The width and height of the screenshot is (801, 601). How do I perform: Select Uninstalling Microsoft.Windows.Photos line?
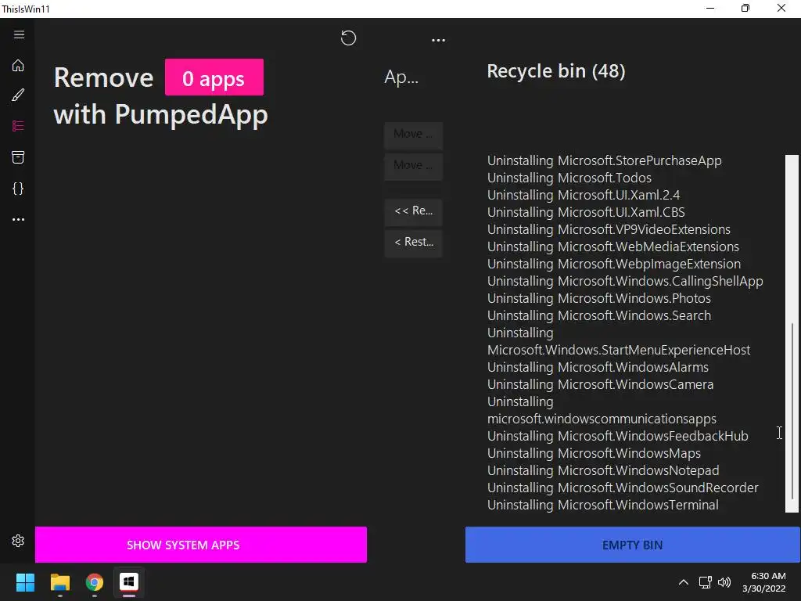click(599, 298)
